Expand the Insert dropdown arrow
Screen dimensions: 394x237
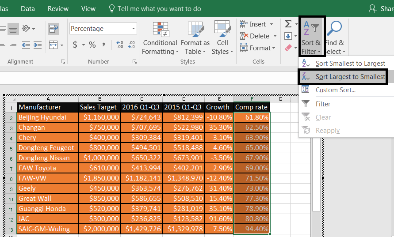coord(272,24)
